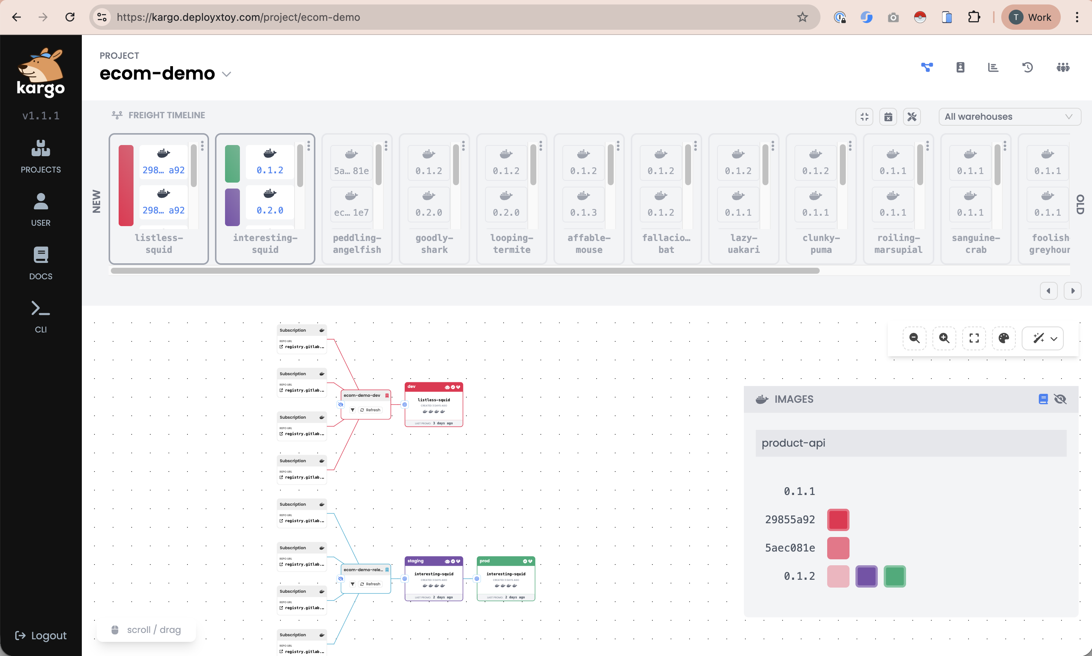Viewport: 1092px width, 656px height.
Task: Expand the ecom-demo project selector chevron
Action: coord(227,74)
